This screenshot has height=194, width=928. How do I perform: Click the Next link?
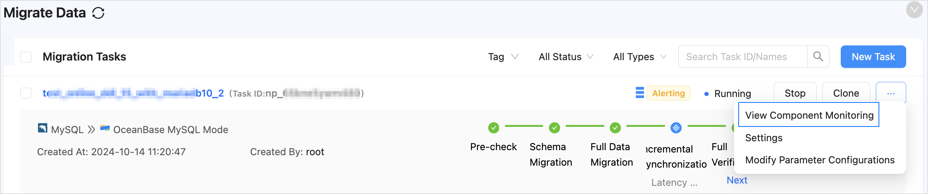(x=737, y=180)
